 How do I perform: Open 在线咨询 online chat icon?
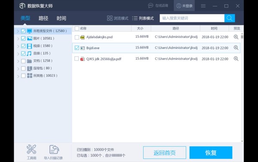click(150, 6)
